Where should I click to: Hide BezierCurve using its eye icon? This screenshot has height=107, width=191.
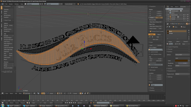(x=184, y=15)
